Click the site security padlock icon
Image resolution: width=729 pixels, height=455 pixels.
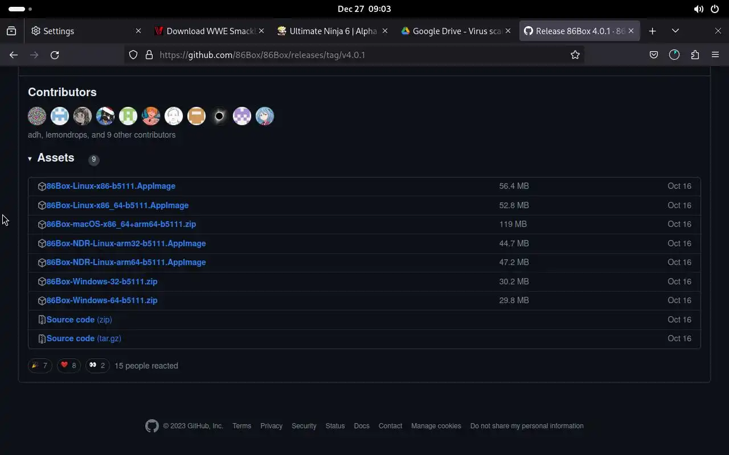[149, 55]
